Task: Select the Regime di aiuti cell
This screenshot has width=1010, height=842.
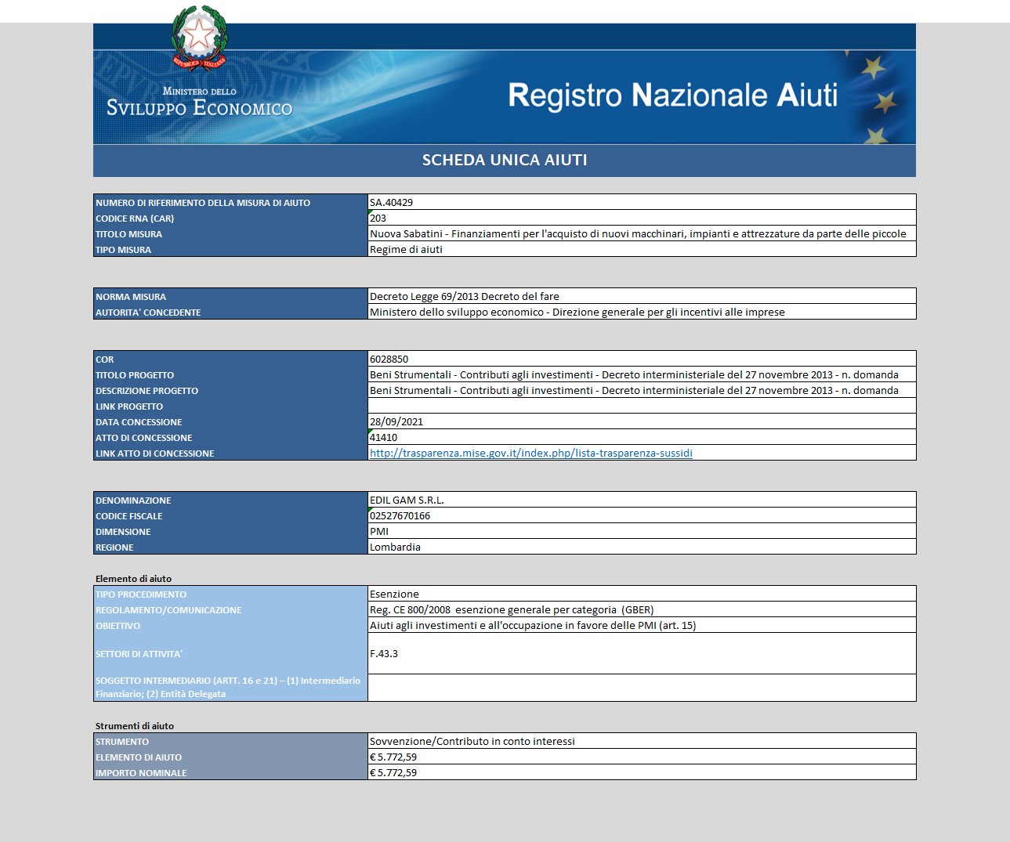Action: (x=642, y=249)
